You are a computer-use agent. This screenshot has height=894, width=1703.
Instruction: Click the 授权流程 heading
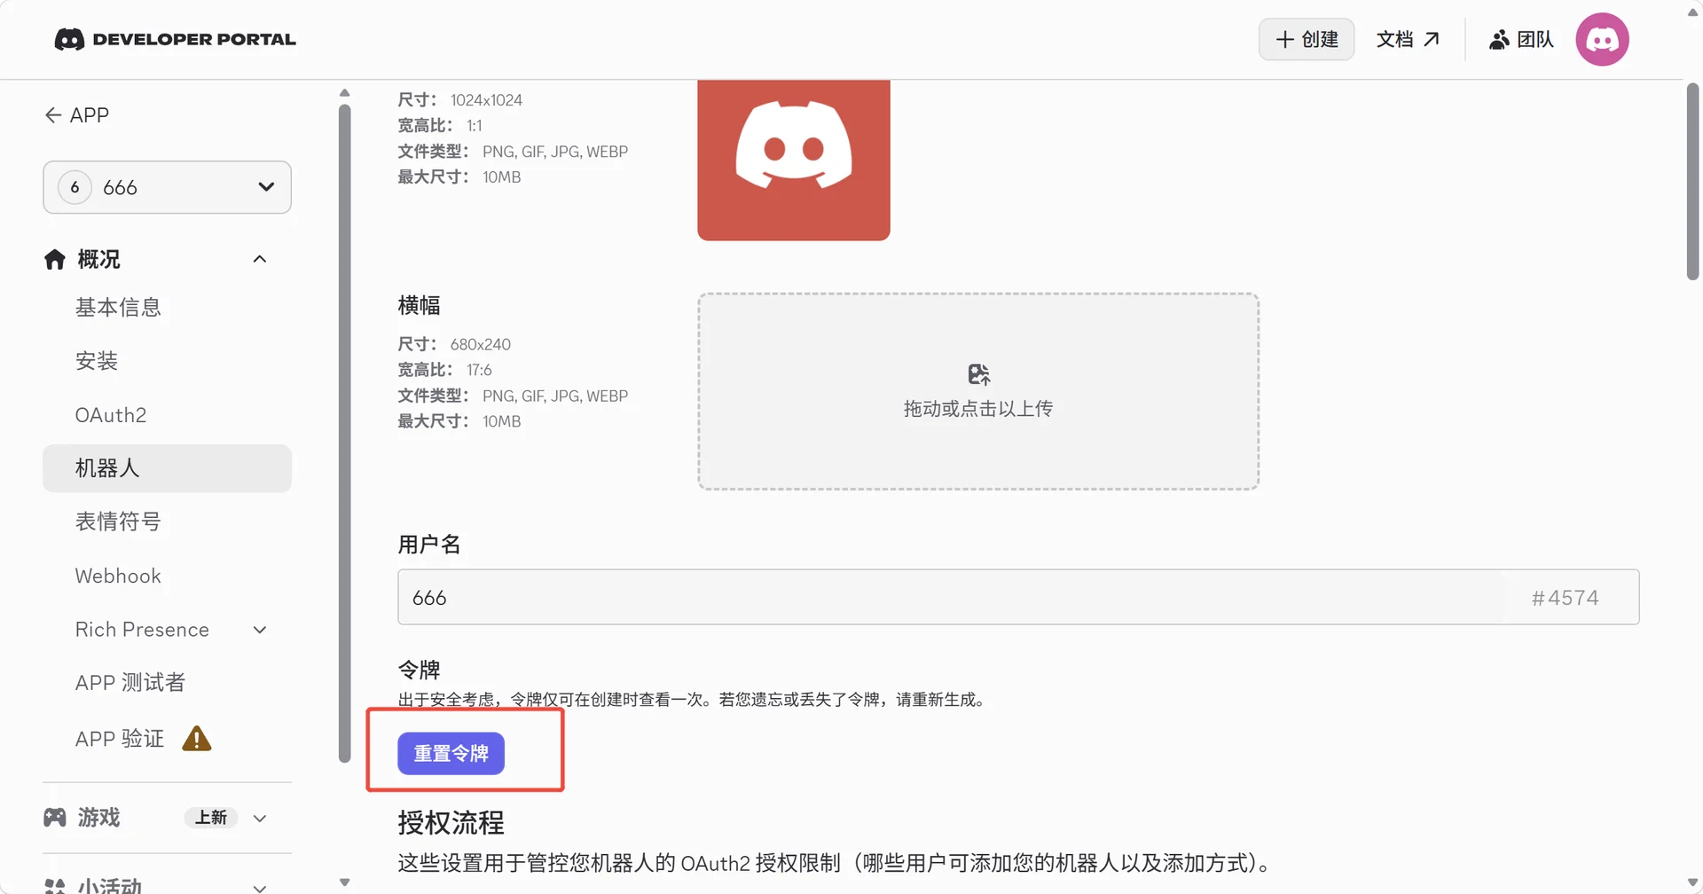[x=451, y=822]
